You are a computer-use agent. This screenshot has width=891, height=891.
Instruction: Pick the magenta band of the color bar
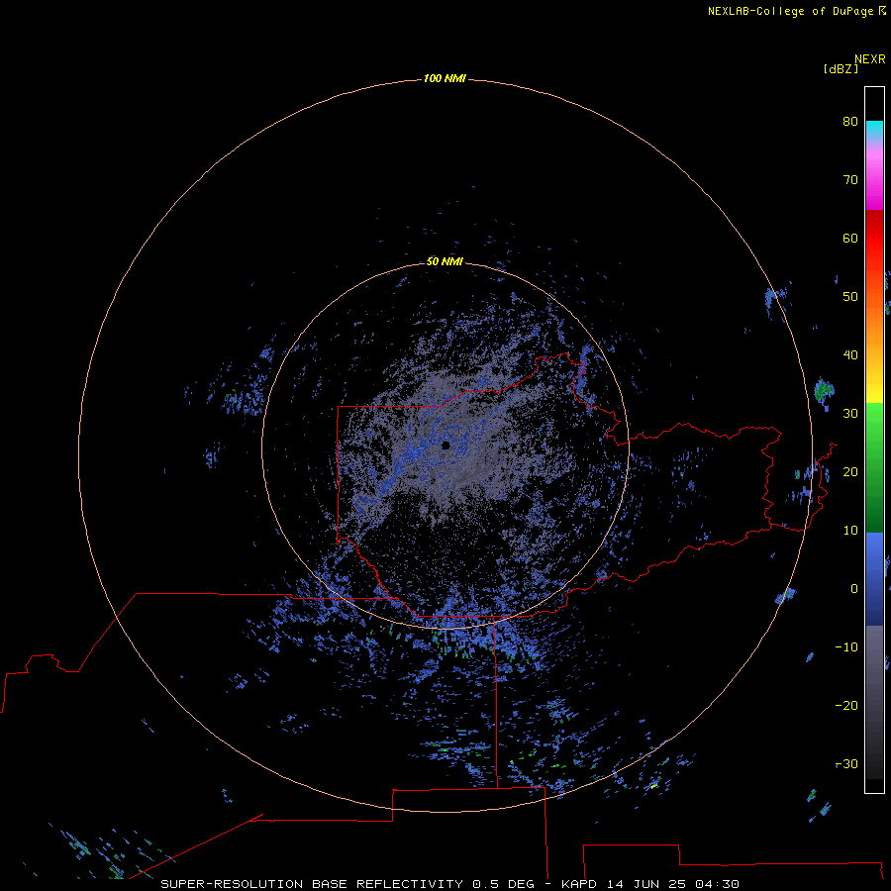[874, 182]
